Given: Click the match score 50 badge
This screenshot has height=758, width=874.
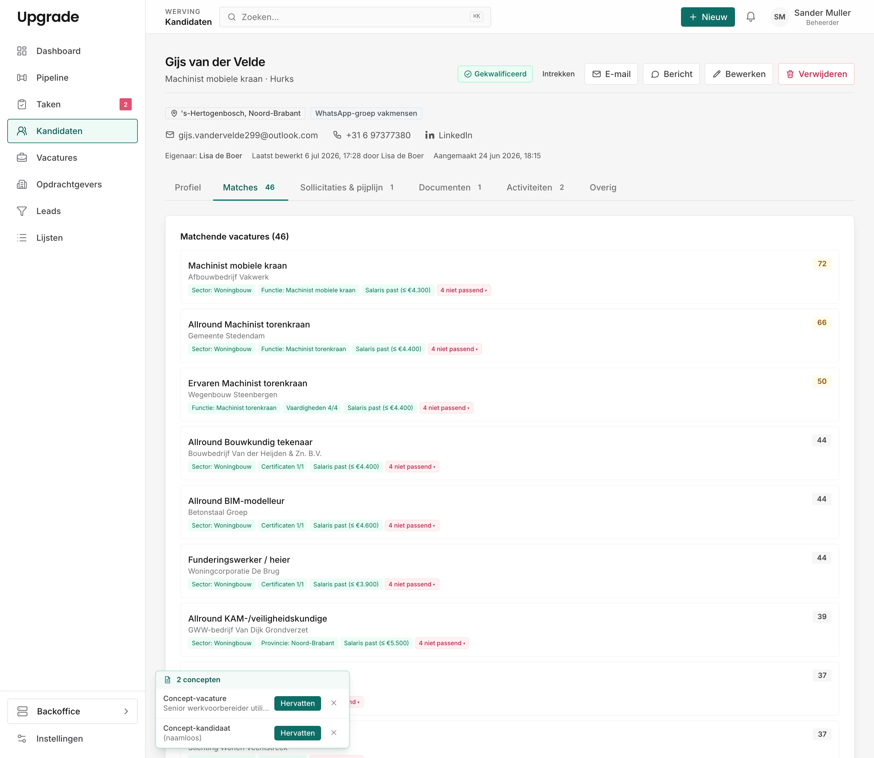Looking at the screenshot, I should 822,381.
